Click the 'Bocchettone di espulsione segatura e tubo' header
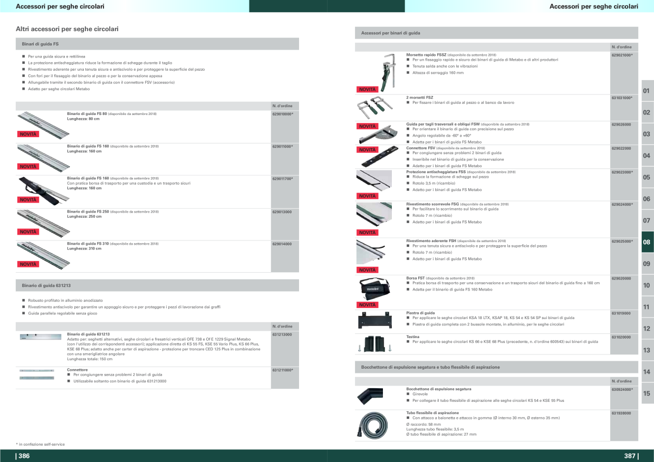The image size is (654, 462). [496, 367]
